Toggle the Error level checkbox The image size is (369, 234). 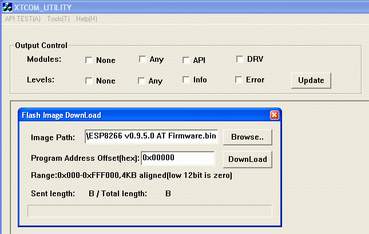(239, 80)
